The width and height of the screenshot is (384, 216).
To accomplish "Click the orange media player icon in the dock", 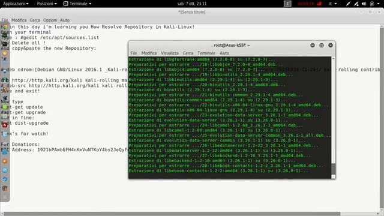I will 5,161.
